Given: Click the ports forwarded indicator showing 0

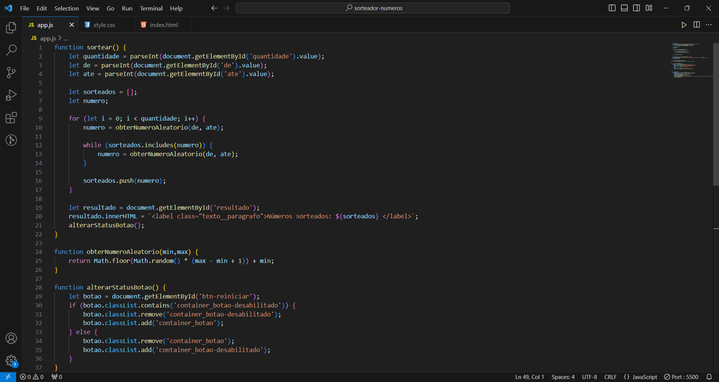Looking at the screenshot, I should [57, 377].
